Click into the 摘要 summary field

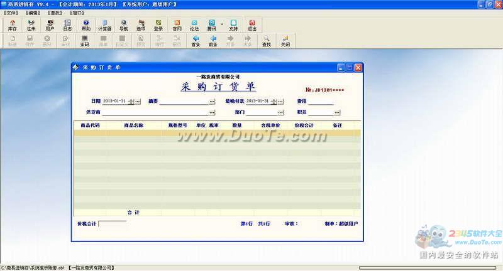tap(184, 102)
